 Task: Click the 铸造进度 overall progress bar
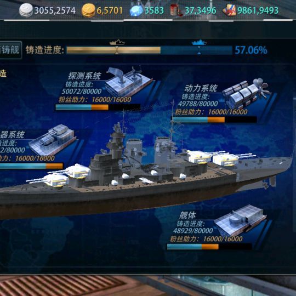coord(150,50)
